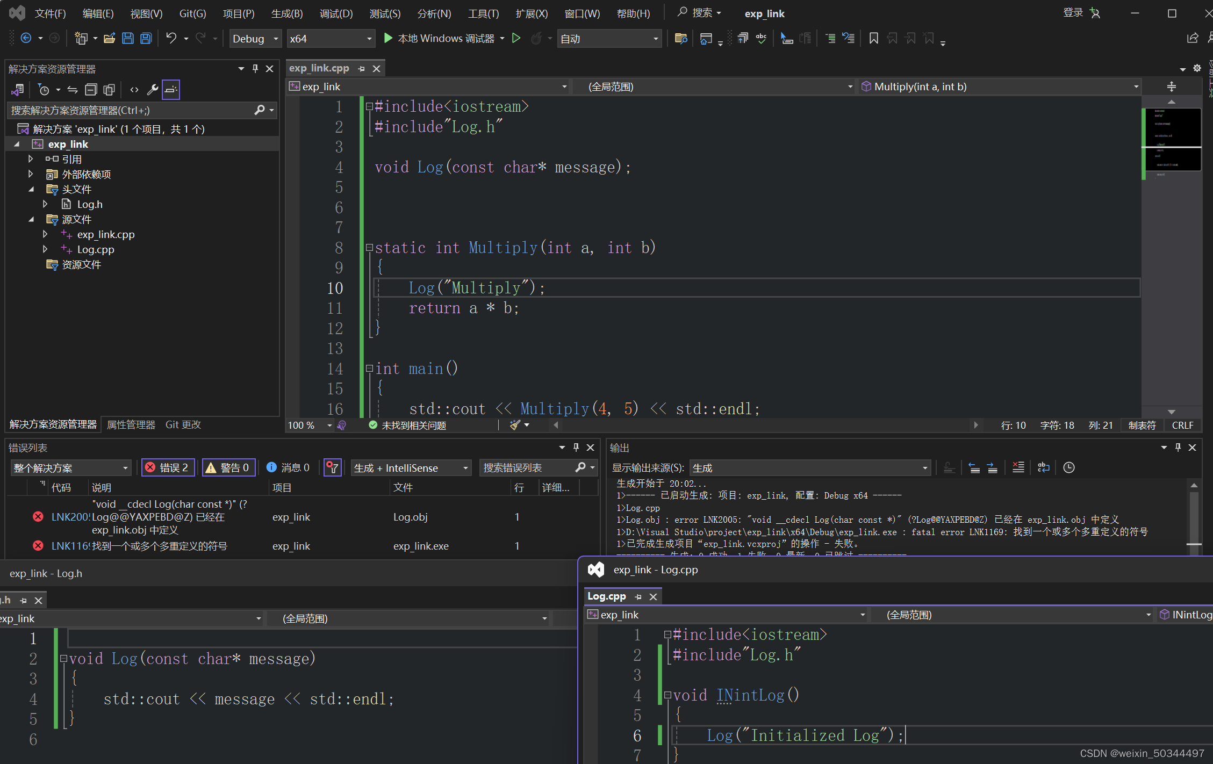The image size is (1213, 764).
Task: Open the 生成(B) build menu
Action: (287, 13)
